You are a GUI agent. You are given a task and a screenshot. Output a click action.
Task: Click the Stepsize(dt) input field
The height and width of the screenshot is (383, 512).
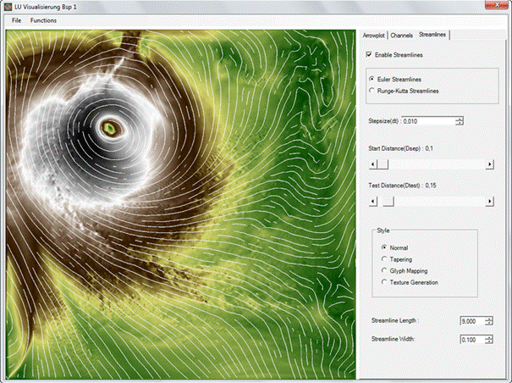click(427, 120)
